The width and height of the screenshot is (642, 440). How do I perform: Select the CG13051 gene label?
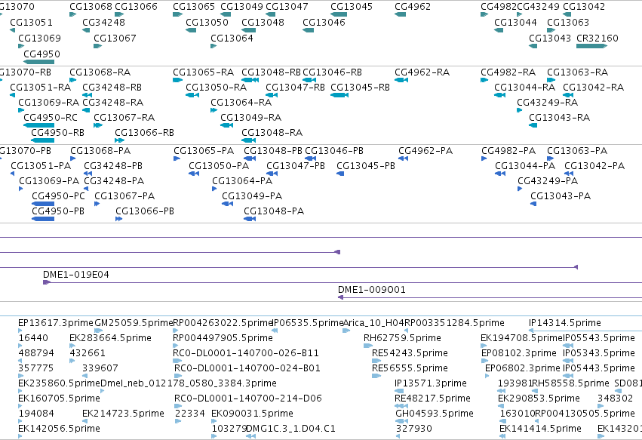[x=31, y=22]
